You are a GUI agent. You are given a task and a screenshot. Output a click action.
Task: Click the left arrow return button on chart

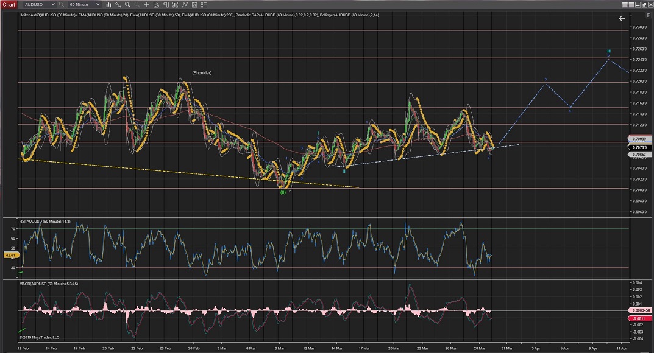[x=622, y=18]
